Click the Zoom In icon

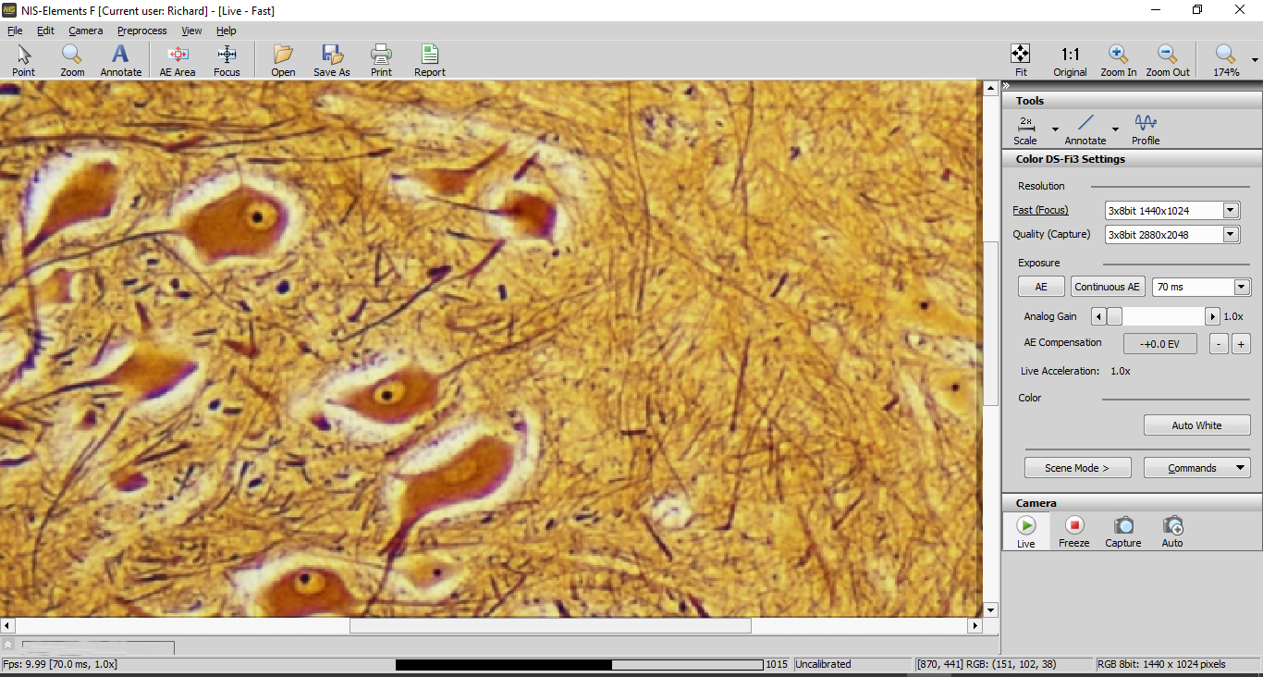[x=1118, y=60]
